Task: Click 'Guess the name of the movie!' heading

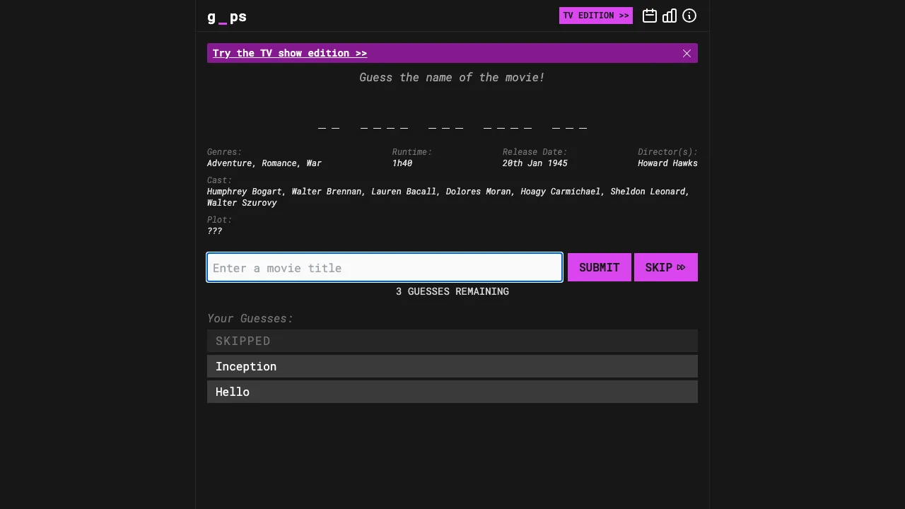Action: (x=452, y=77)
